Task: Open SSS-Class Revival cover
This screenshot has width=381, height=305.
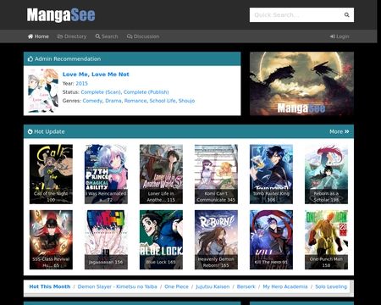Action: pos(51,240)
